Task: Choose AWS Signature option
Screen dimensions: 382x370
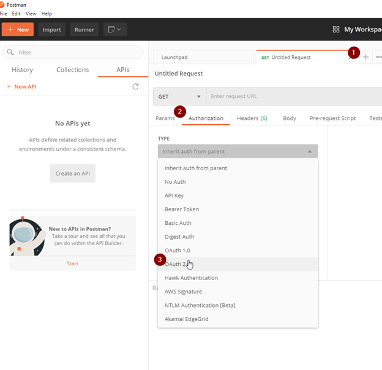Action: 238,292
